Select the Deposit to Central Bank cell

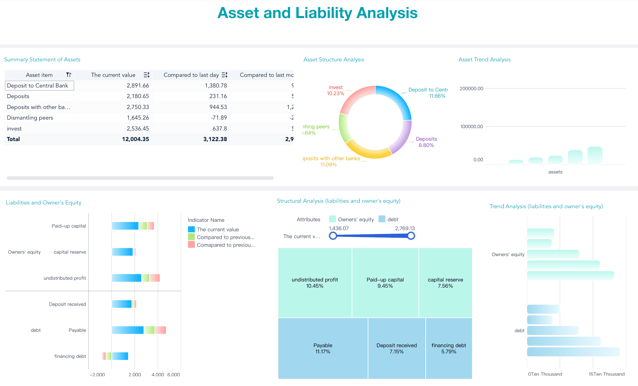click(39, 85)
